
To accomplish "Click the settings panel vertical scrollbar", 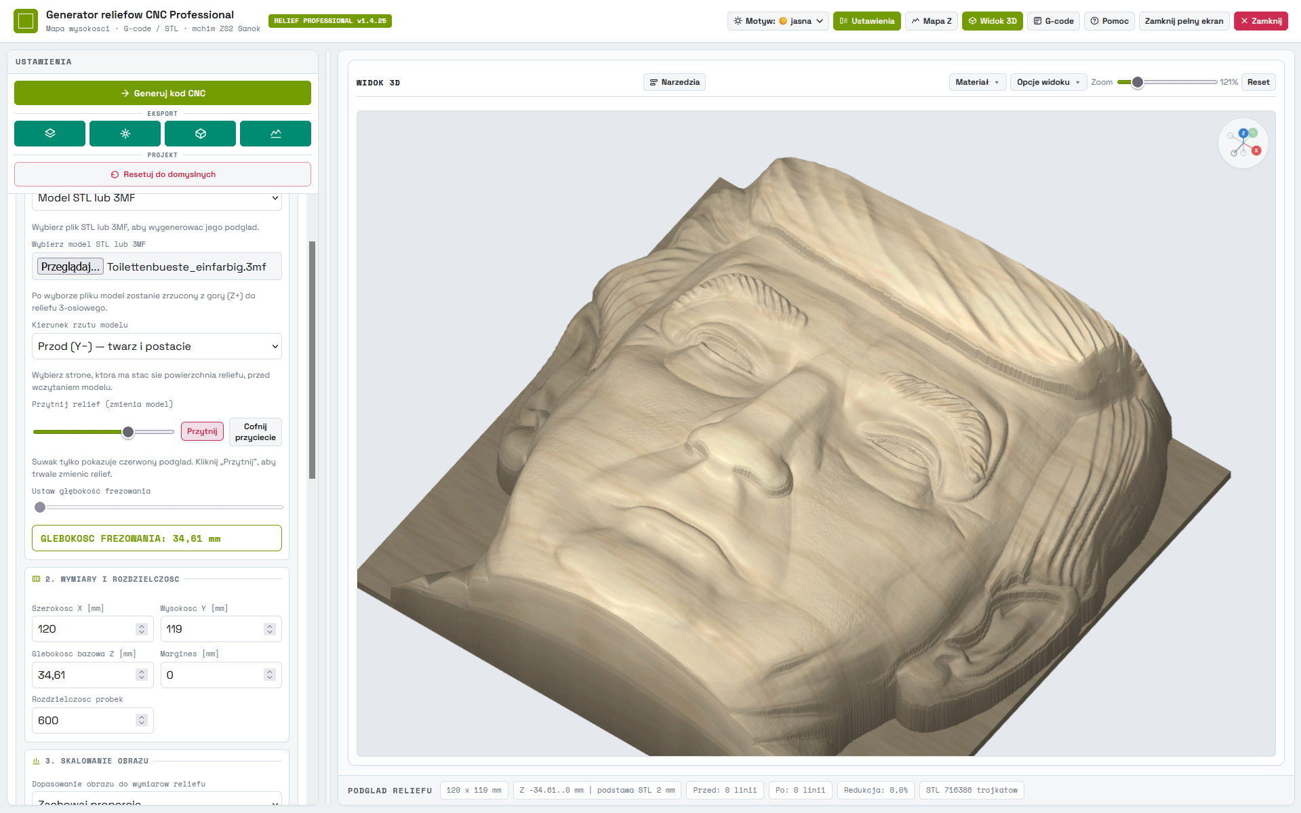I will pyautogui.click(x=313, y=359).
